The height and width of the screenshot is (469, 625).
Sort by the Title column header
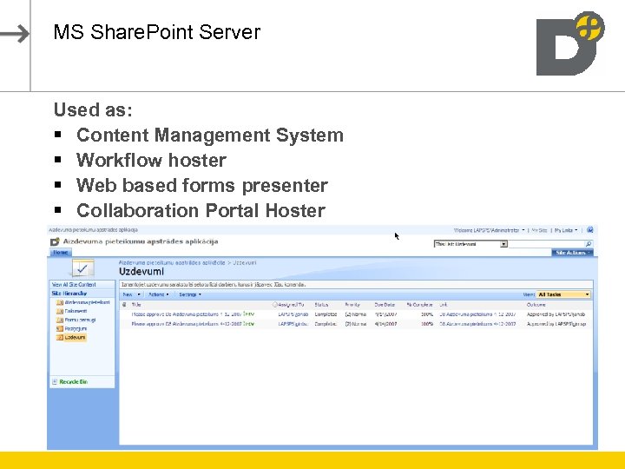(136, 305)
